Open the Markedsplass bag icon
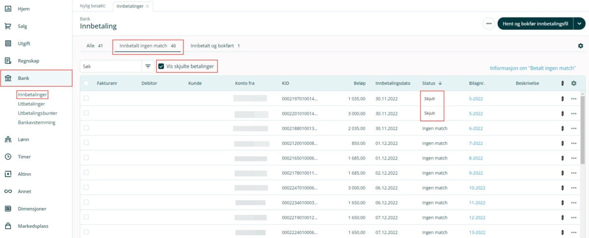This screenshot has width=589, height=238. (8, 226)
